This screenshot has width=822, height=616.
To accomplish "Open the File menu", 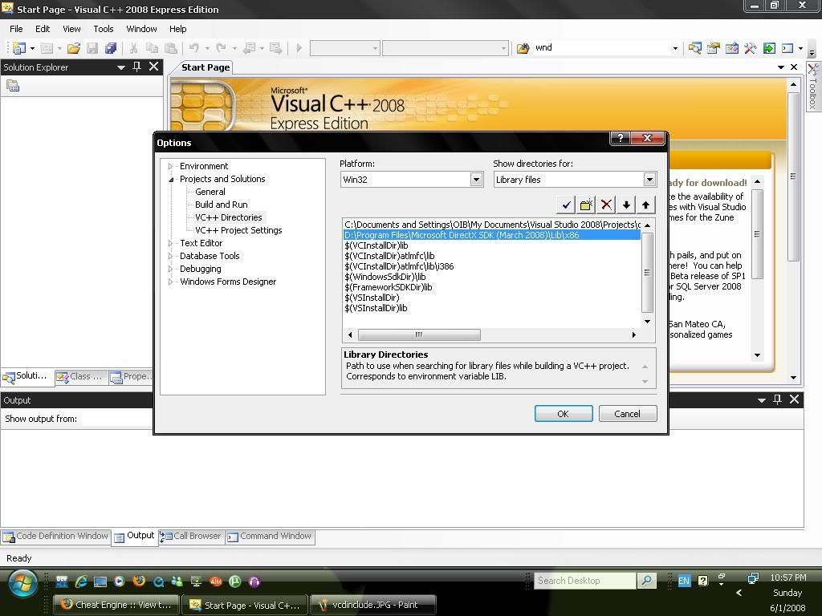I will click(x=16, y=29).
